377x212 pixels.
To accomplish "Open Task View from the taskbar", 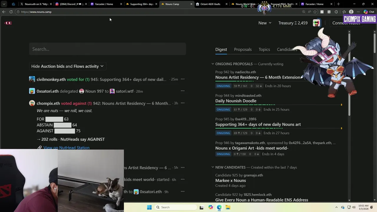I will pos(201,207).
